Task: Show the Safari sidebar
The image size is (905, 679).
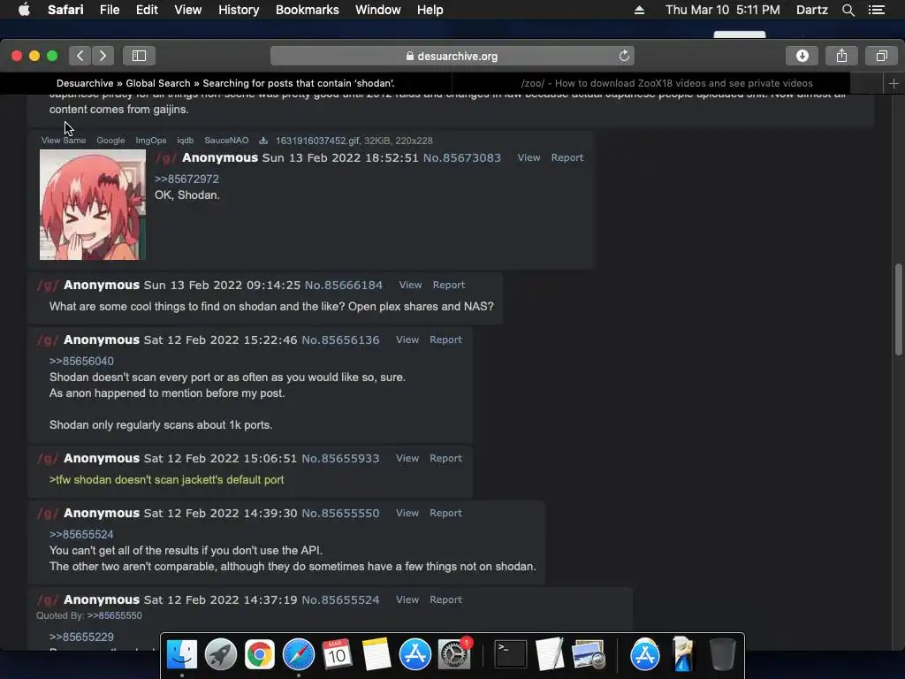Action: point(139,56)
